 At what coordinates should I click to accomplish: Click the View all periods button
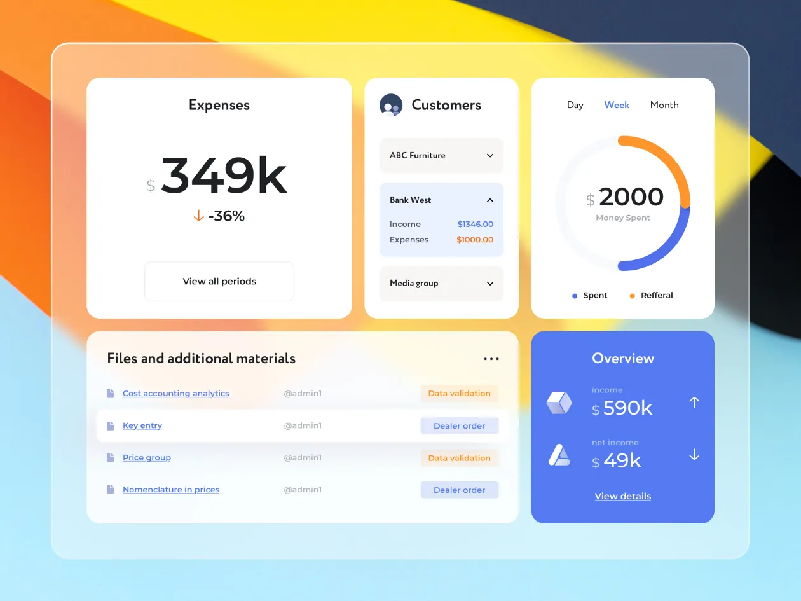tap(219, 281)
